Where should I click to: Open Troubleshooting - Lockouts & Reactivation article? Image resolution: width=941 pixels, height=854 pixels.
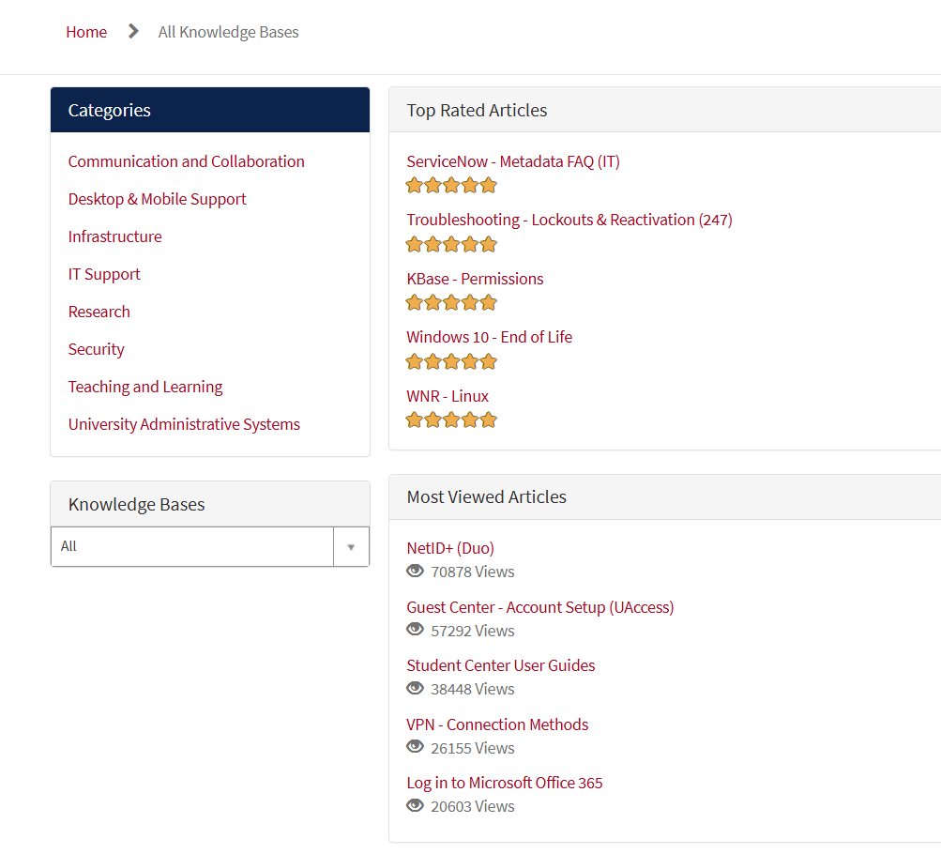click(569, 220)
